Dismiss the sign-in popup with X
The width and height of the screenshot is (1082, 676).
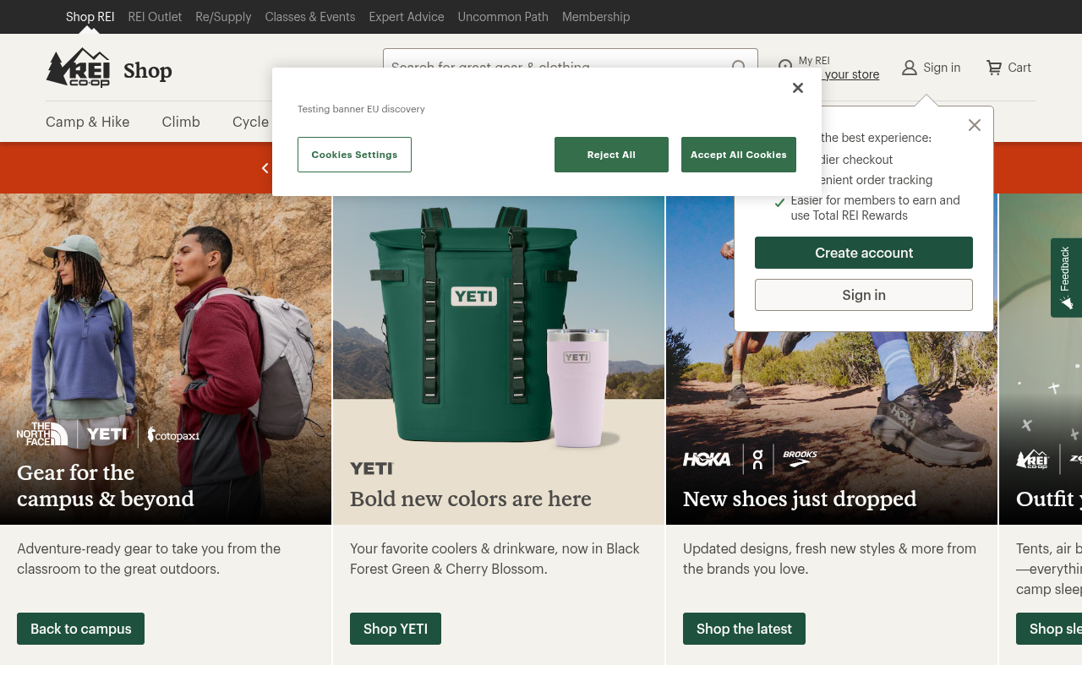[975, 125]
